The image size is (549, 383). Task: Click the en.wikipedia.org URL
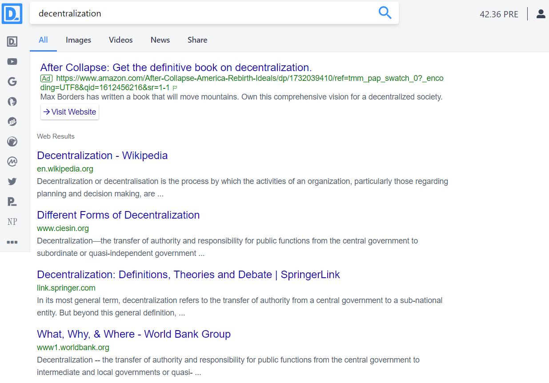point(65,169)
